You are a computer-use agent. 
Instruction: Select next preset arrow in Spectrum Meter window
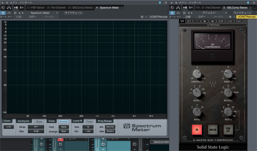[x=23, y=13]
